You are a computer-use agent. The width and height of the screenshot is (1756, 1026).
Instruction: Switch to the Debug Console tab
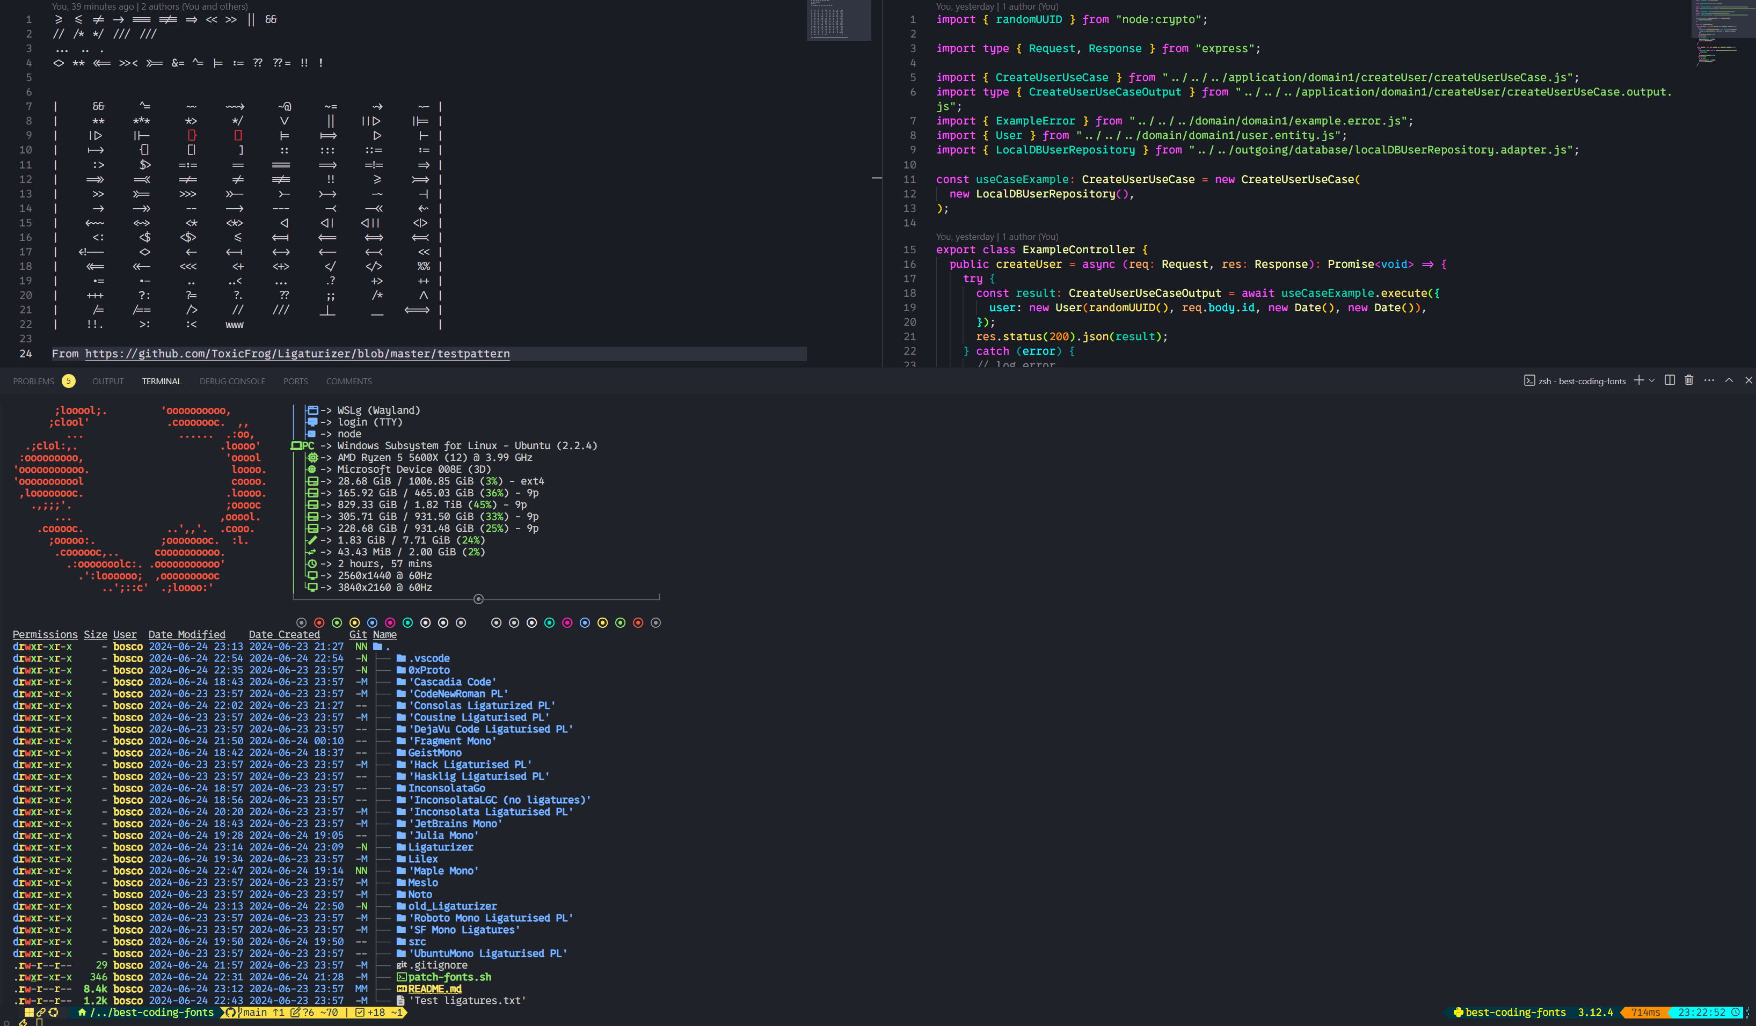pyautogui.click(x=232, y=381)
